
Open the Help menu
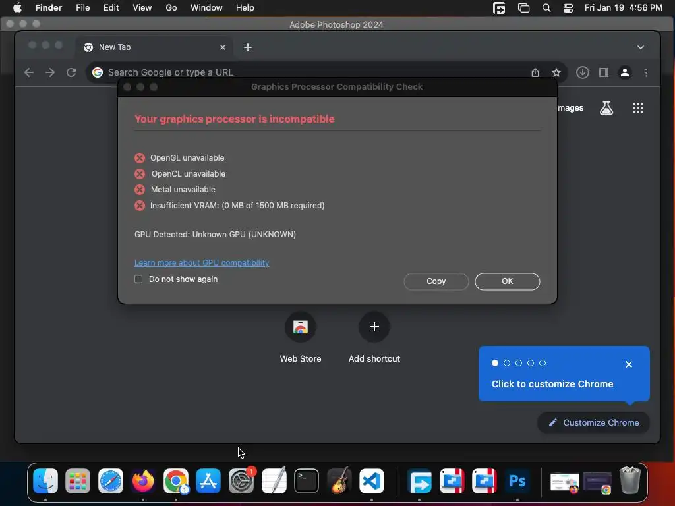coord(245,8)
